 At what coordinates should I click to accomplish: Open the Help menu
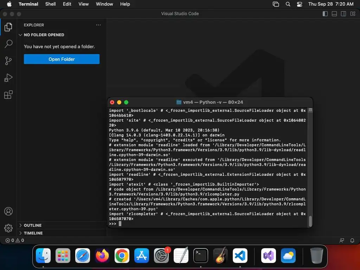click(x=125, y=4)
